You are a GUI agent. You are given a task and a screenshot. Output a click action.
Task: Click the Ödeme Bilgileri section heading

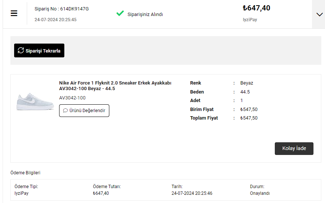tap(25, 173)
